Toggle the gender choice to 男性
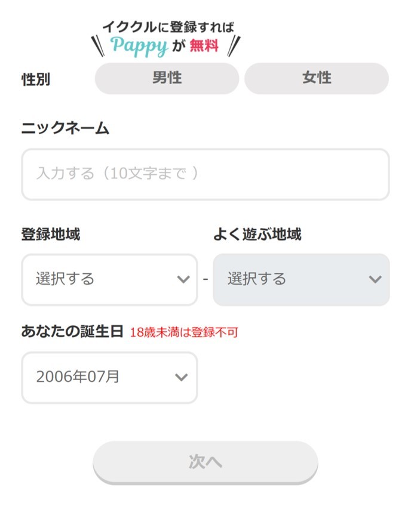This screenshot has height=512, width=411. pos(165,78)
